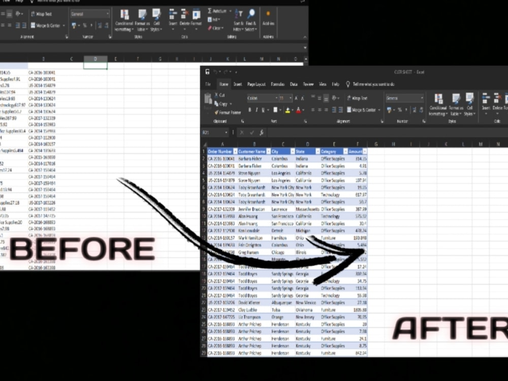
Task: Select the Format Painter tool
Action: [229, 113]
